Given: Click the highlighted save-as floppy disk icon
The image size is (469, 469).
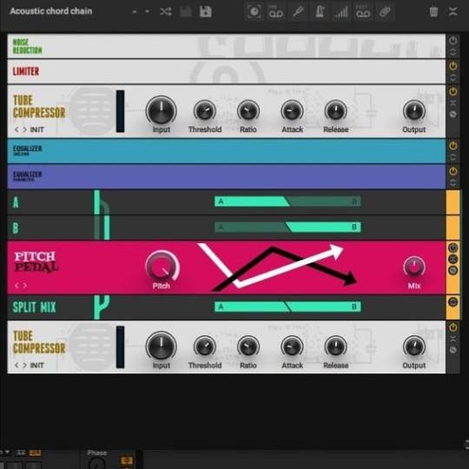Looking at the screenshot, I should 206,11.
